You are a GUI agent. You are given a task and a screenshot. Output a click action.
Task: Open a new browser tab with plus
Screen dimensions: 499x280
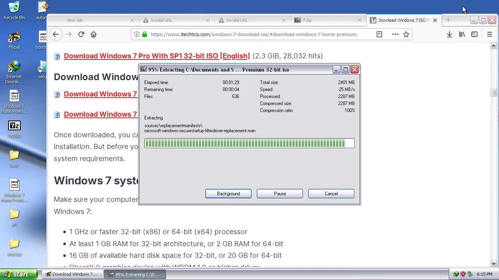(448, 20)
